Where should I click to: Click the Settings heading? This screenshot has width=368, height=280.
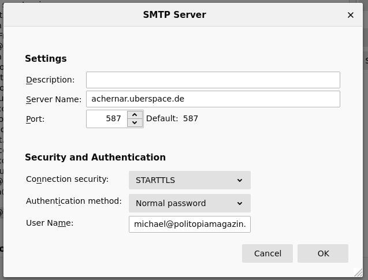pos(46,58)
